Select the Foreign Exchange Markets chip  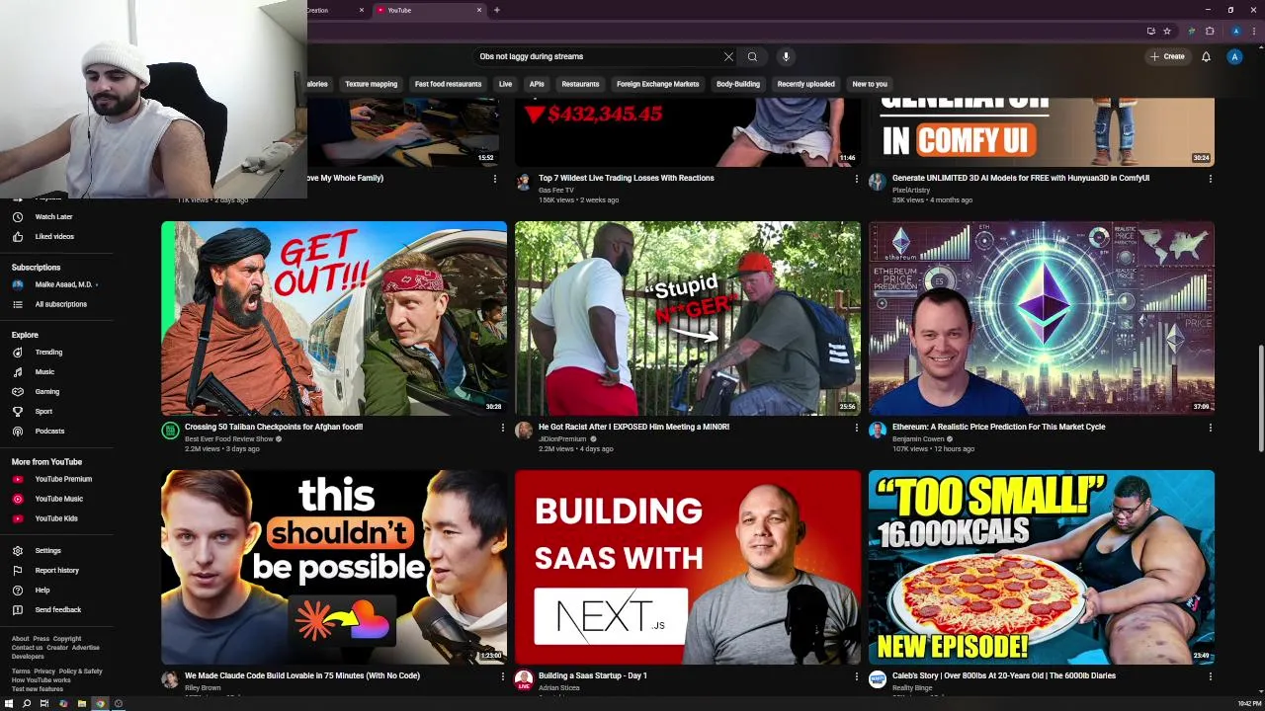[657, 84]
